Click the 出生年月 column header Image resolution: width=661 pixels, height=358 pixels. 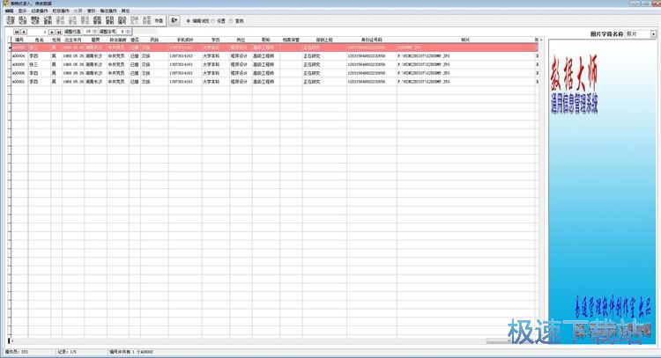tap(73, 40)
